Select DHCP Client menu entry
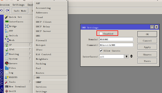The image size is (162, 93). (x=51, y=22)
